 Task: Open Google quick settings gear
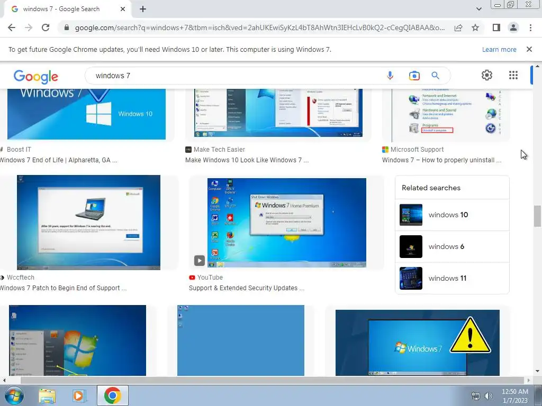487,75
